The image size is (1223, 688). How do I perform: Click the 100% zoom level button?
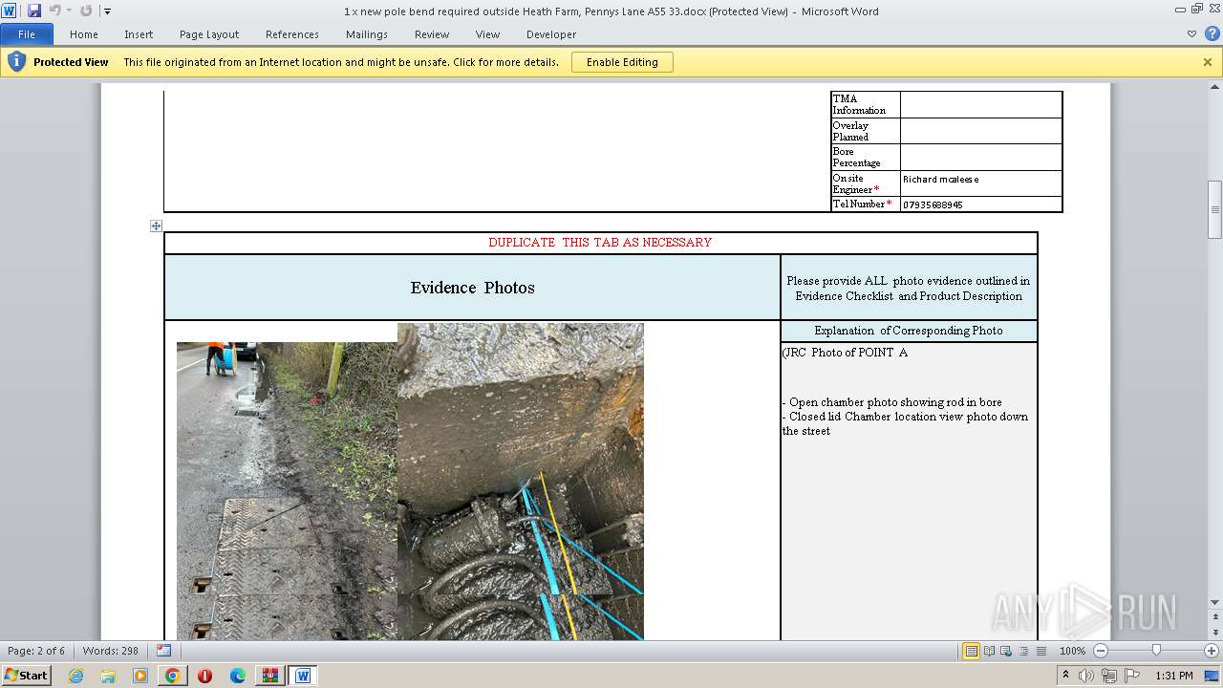(1072, 651)
